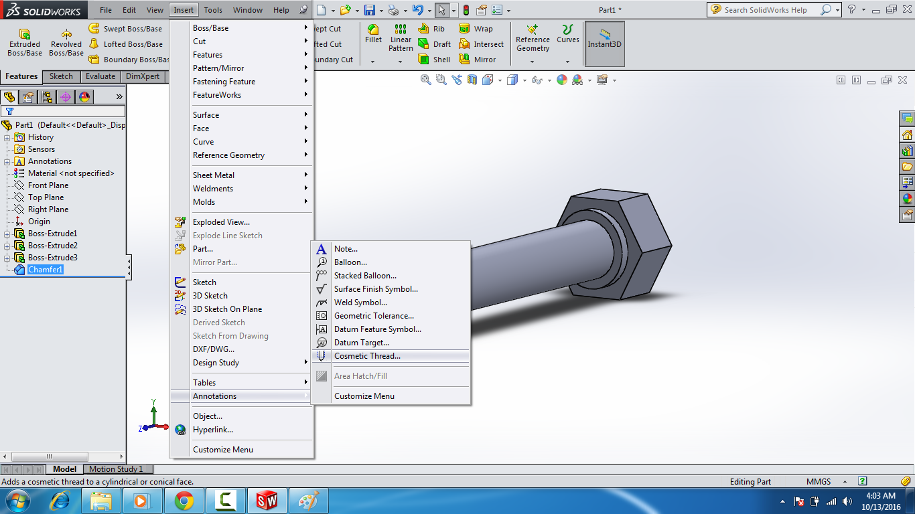This screenshot has height=514, width=915.
Task: Switch to the Evaluate tab
Action: 100,76
